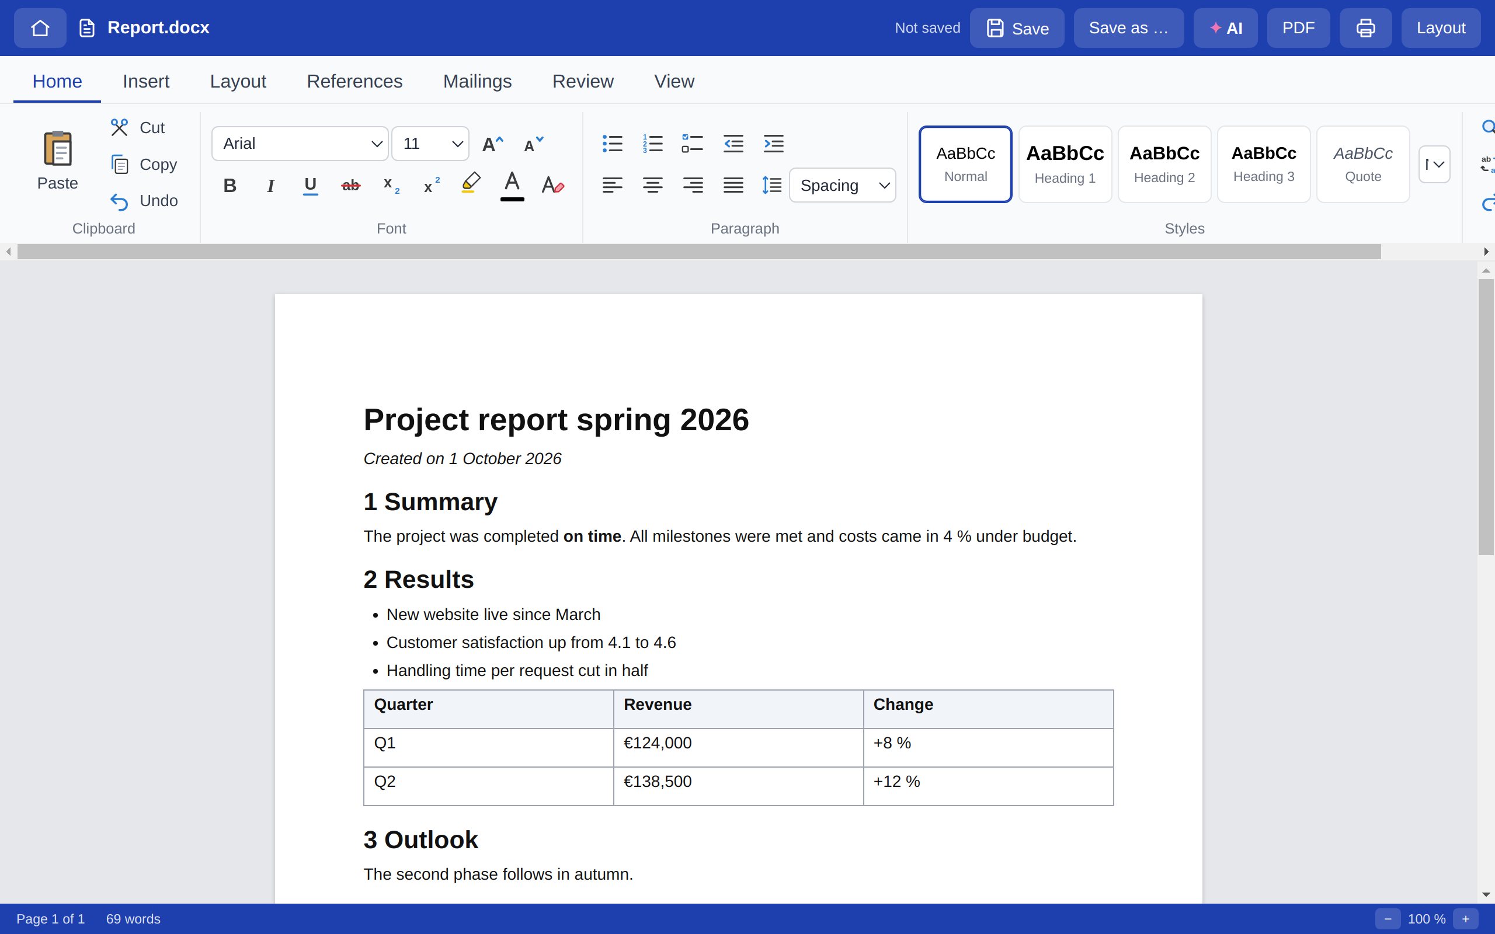Toggle strikethrough formatting
This screenshot has width=1495, height=934.
[350, 185]
